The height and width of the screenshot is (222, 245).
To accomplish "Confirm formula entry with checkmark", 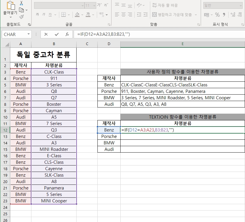I will pyautogui.click(x=57, y=34).
